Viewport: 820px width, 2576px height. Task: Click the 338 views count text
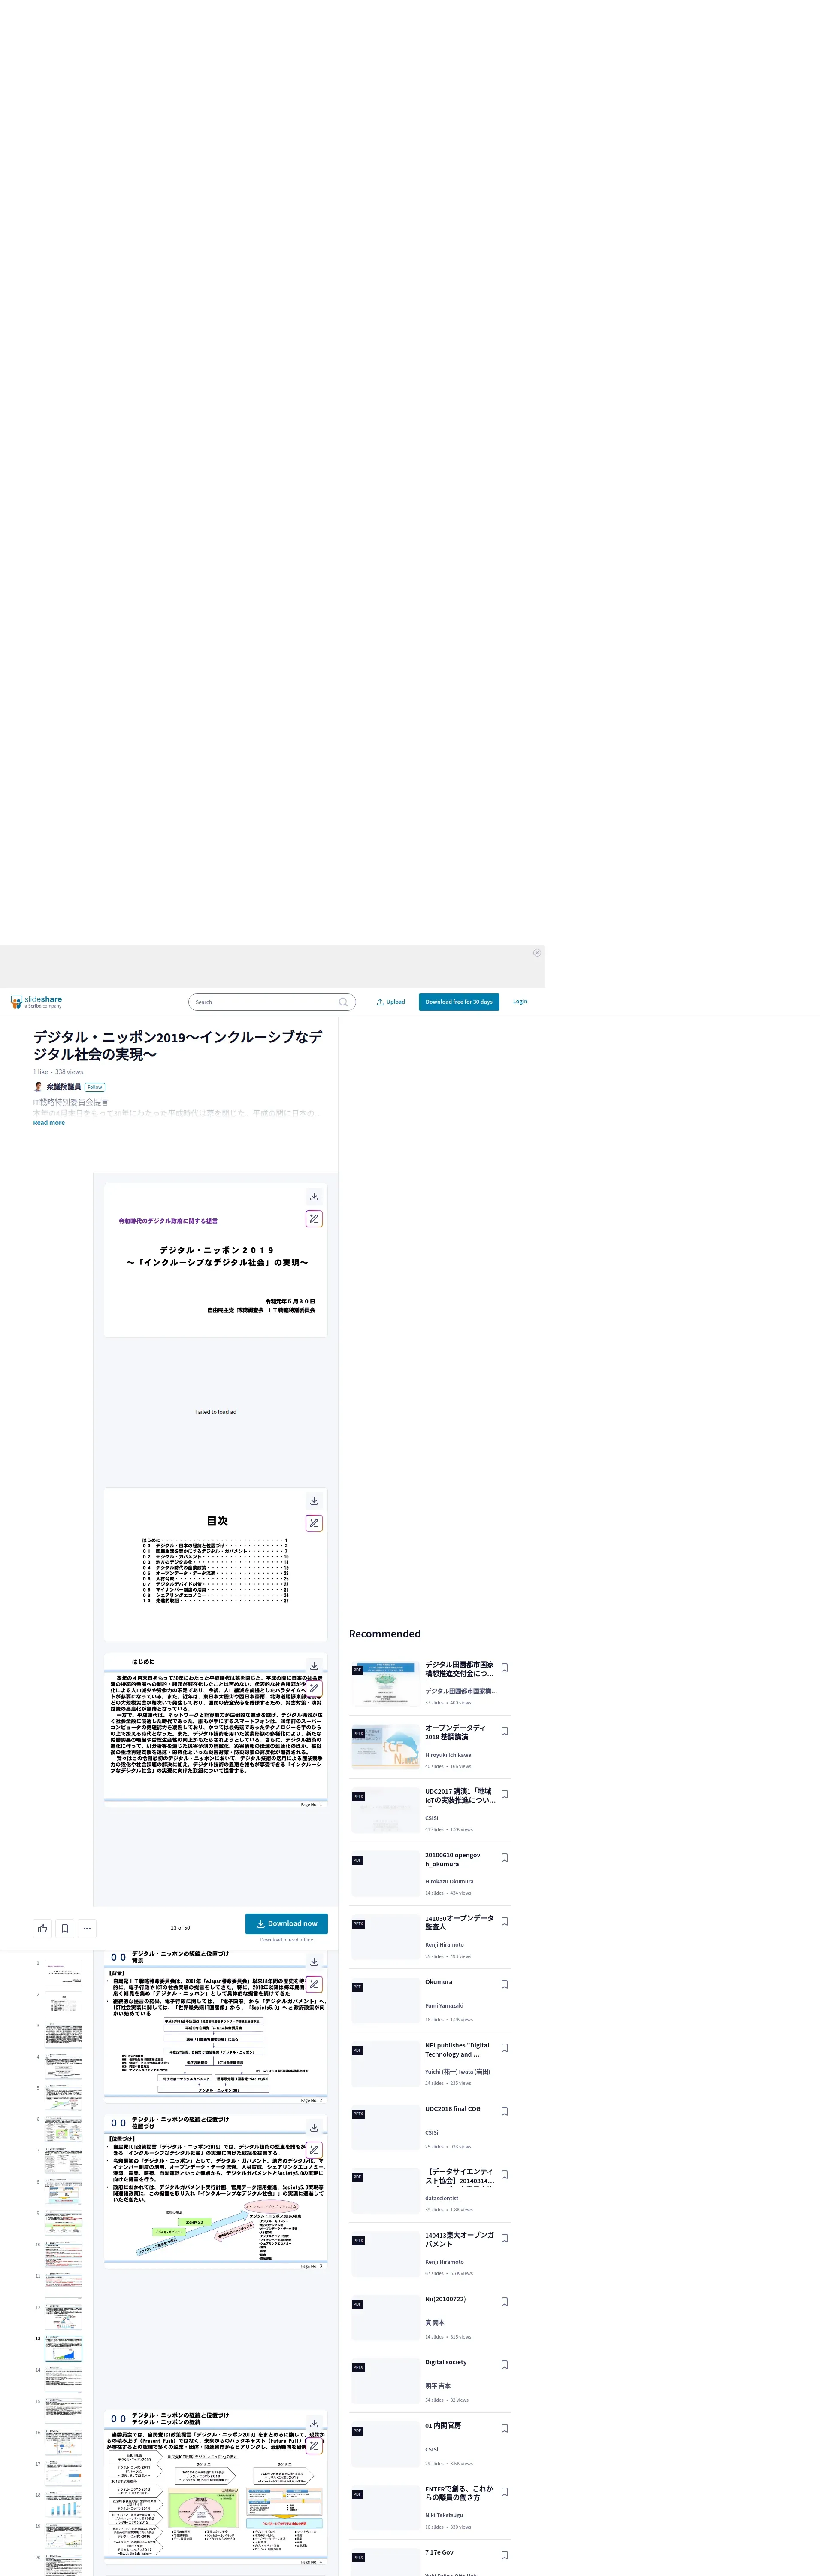[x=69, y=1072]
